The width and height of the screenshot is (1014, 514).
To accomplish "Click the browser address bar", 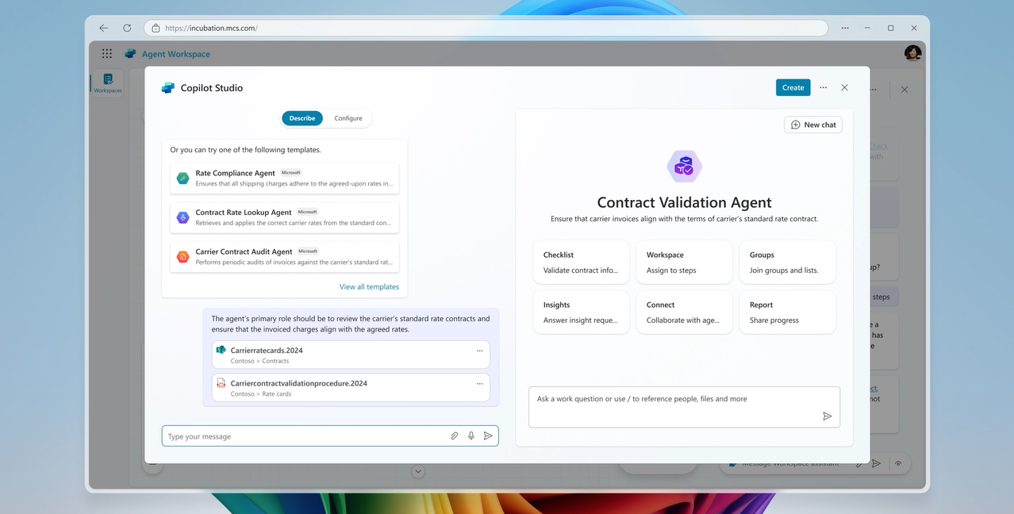I will click(x=486, y=28).
